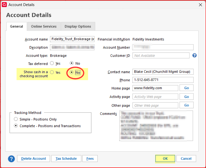Click into the Description field

[x=72, y=47]
